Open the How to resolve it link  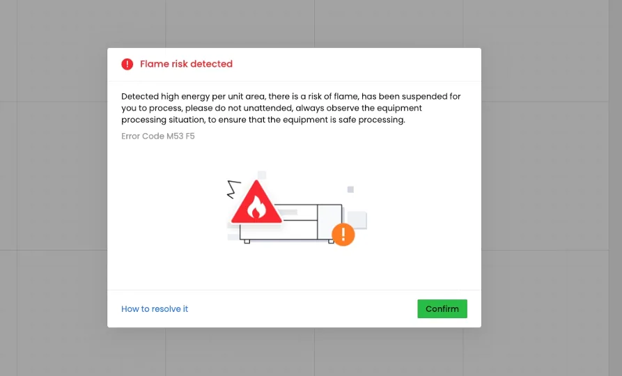[155, 309]
